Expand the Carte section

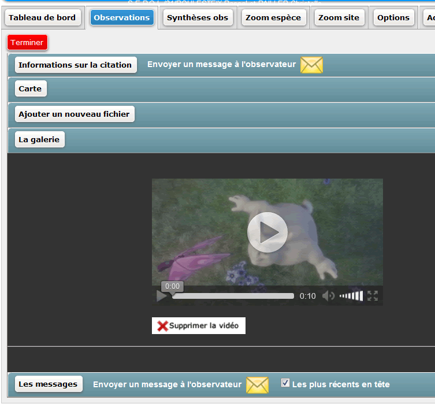(31, 88)
